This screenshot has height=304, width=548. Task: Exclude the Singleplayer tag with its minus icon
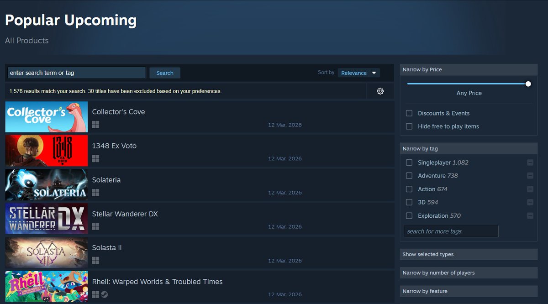(x=530, y=162)
